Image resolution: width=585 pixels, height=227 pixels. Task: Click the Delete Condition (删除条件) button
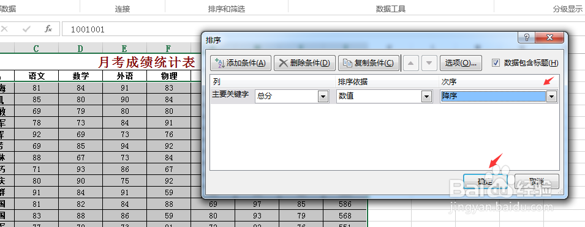point(304,63)
